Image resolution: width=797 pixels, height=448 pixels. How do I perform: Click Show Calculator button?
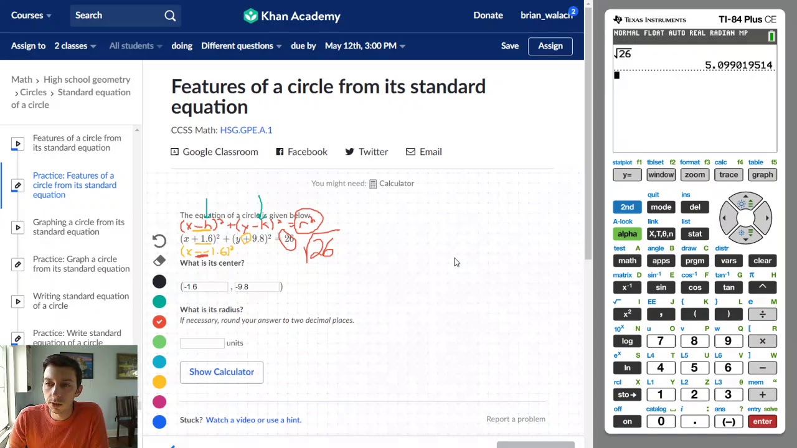(x=222, y=372)
